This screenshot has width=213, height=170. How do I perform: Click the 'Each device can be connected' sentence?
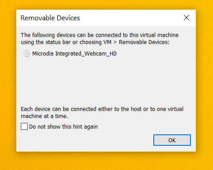102,109
